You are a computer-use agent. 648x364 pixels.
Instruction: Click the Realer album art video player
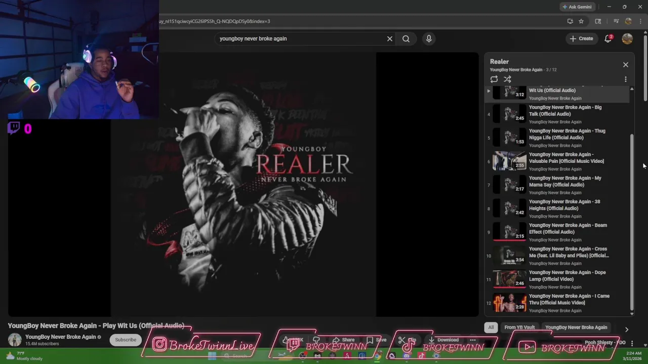point(244,185)
